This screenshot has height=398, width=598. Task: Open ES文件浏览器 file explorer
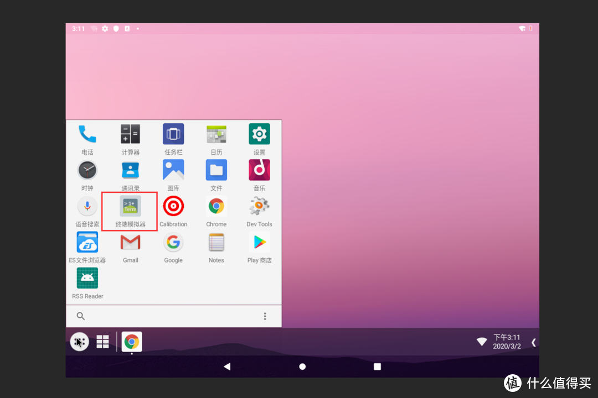(x=87, y=248)
